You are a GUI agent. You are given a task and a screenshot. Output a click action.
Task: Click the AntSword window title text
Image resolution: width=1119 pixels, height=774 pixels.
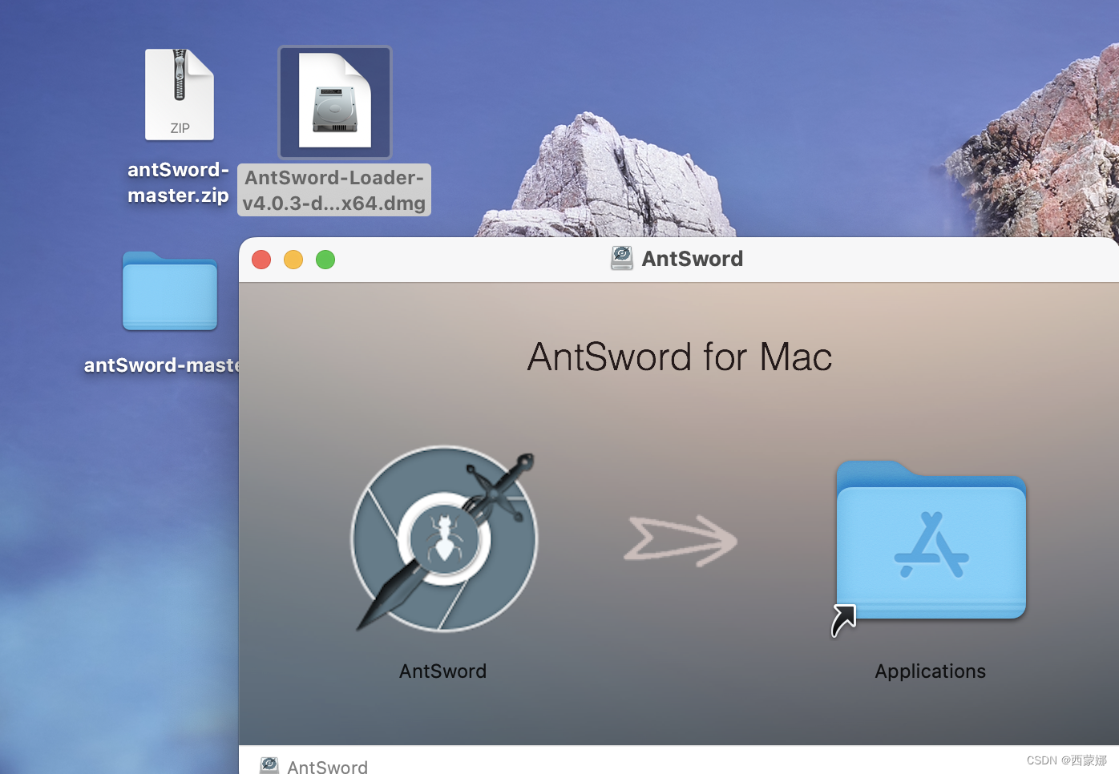click(693, 259)
